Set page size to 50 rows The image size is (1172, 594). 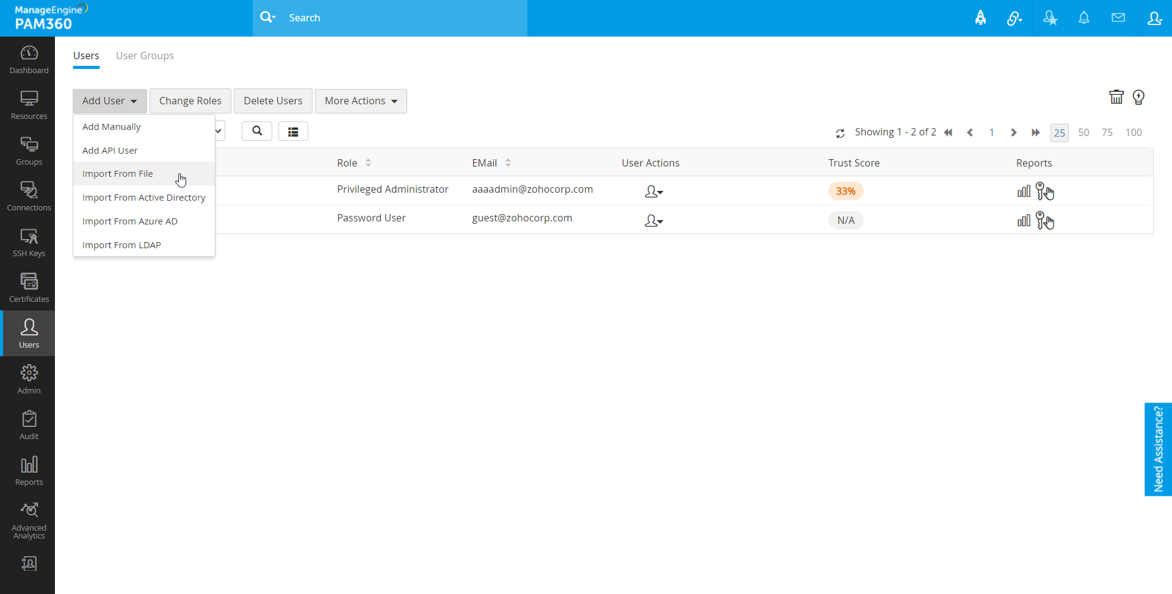coord(1083,133)
